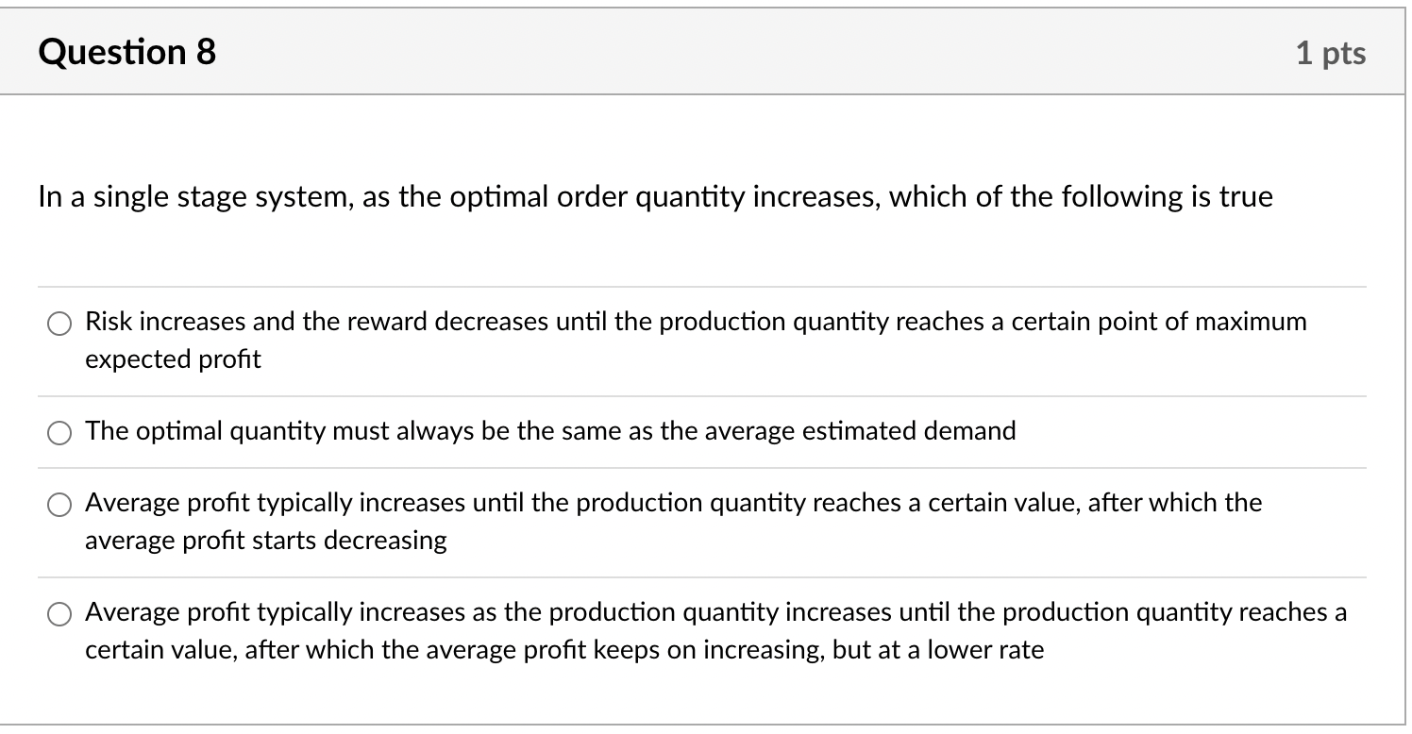Click the radio circle next to the second answer
This screenshot has height=734, width=1412.
point(59,432)
